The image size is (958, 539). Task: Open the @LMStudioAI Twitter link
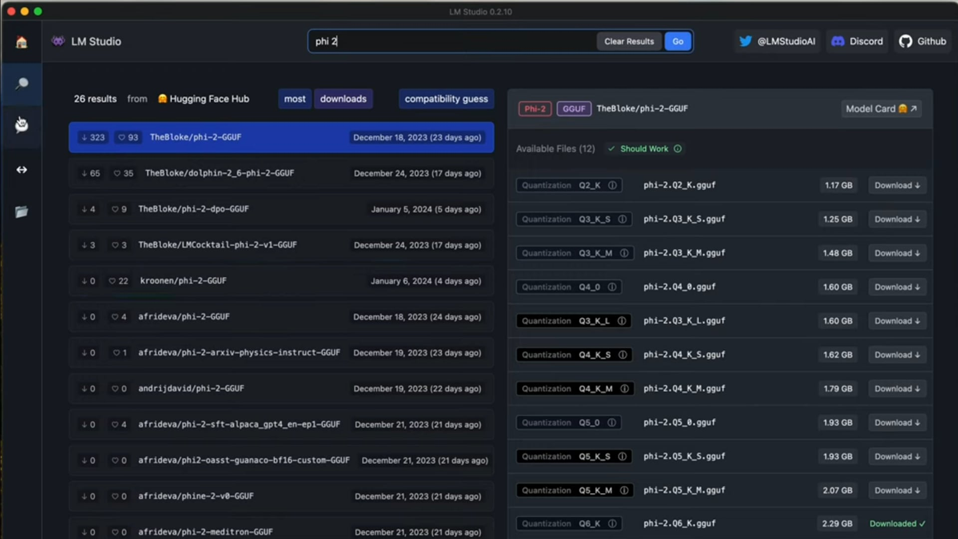777,41
